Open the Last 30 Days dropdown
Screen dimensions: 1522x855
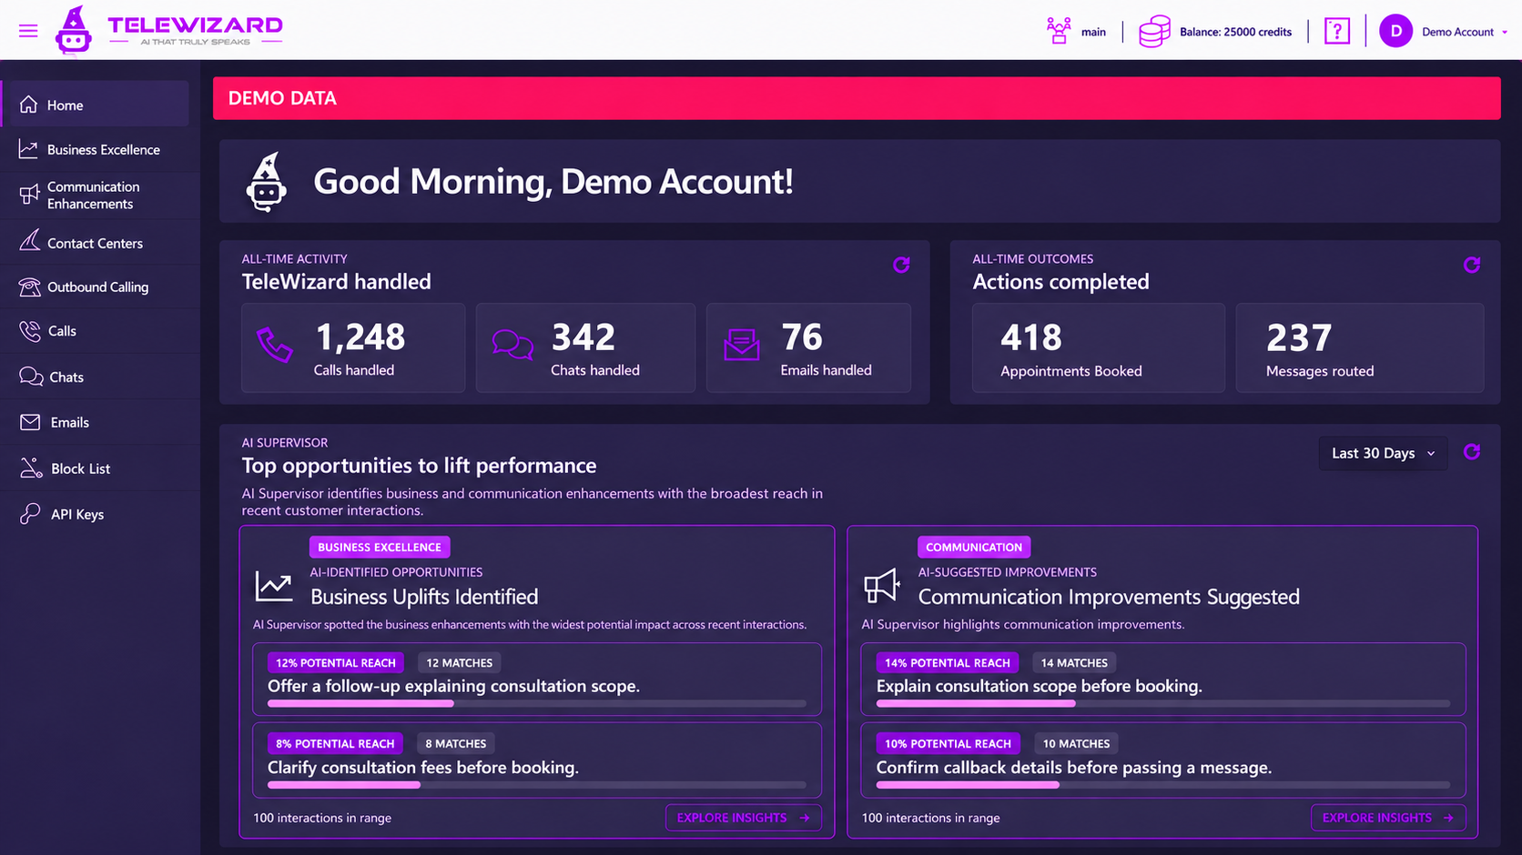coord(1383,453)
